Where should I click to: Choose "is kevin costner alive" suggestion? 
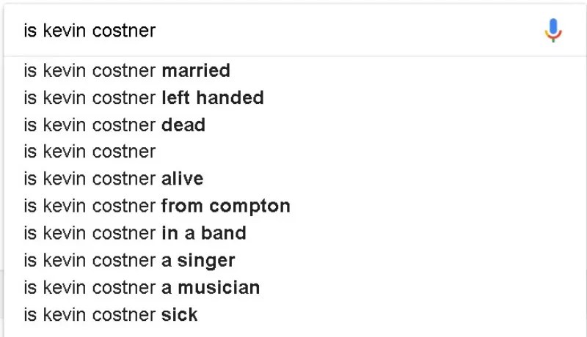(114, 179)
